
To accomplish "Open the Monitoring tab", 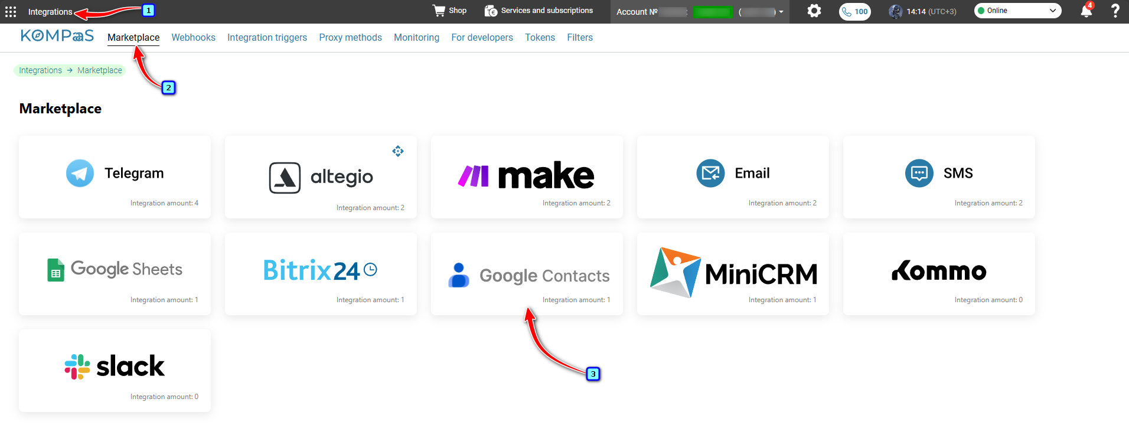I will coord(416,37).
